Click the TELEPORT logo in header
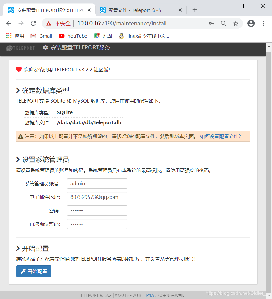Screen dimensions: 272x299 tap(20, 48)
